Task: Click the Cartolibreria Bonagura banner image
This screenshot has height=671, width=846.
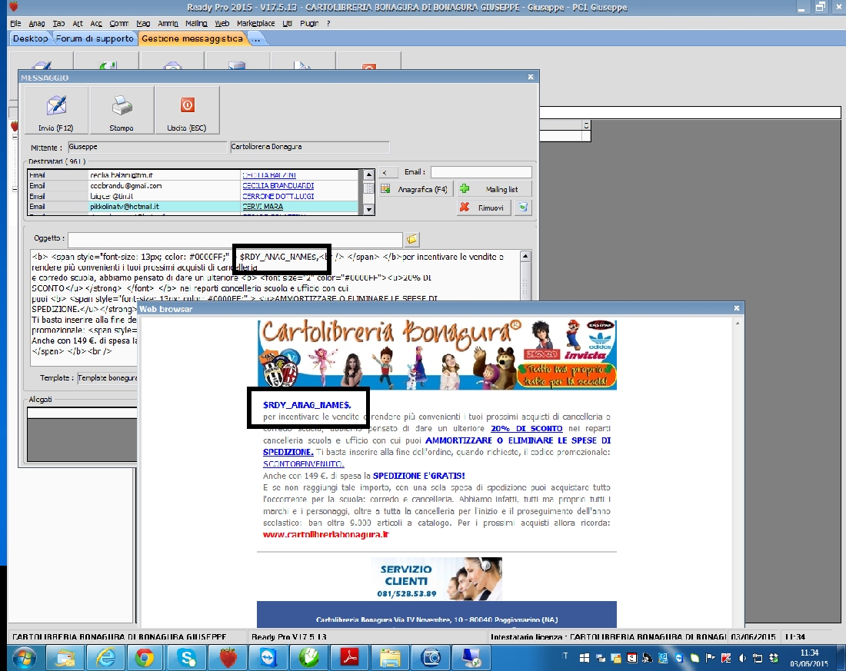Action: (437, 354)
